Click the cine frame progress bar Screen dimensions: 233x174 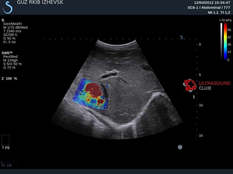10,163
